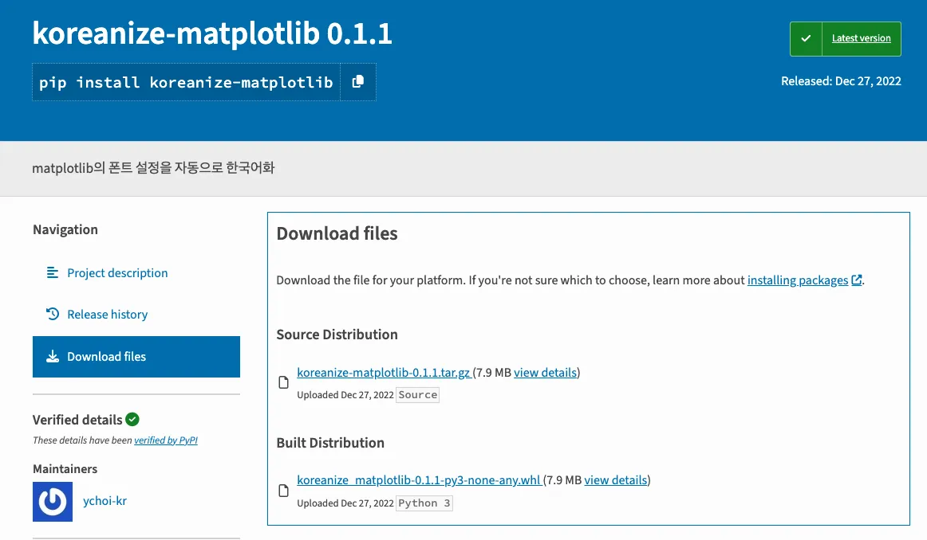Screen dimensions: 927x540
Task: View details of the whl built distribution
Action: [x=615, y=480]
